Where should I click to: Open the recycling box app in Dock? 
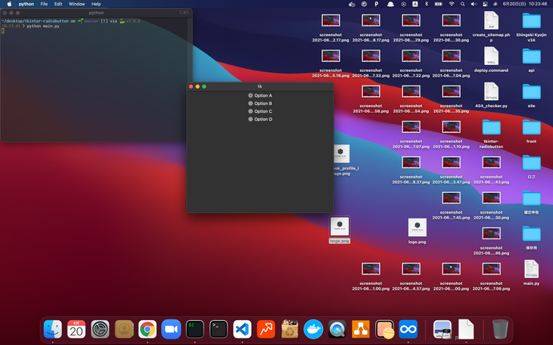pyautogui.click(x=289, y=329)
